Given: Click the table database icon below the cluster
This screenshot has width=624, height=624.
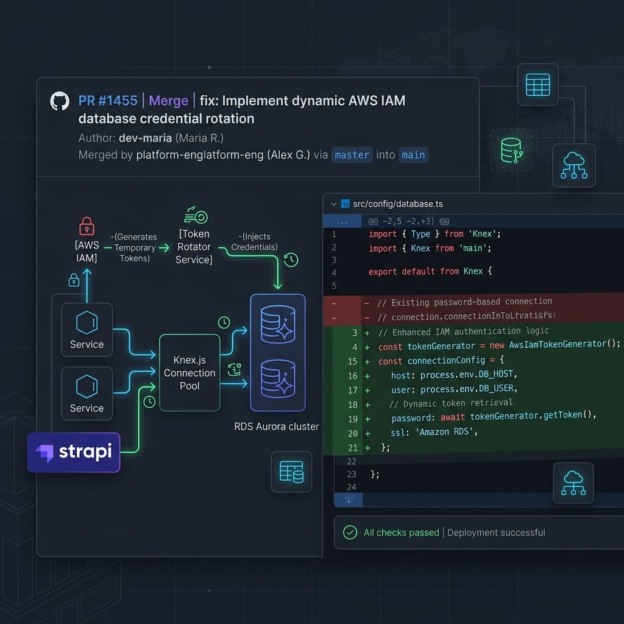Looking at the screenshot, I should coord(291,472).
